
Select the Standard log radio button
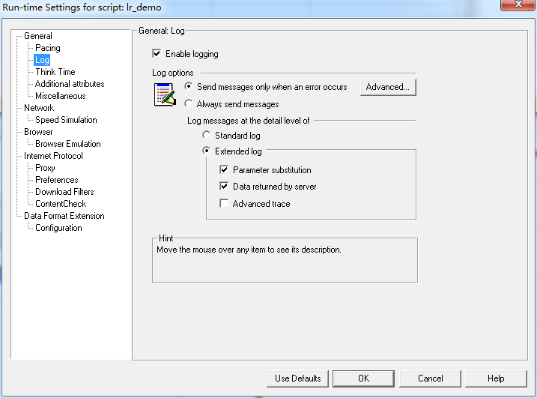click(x=207, y=136)
